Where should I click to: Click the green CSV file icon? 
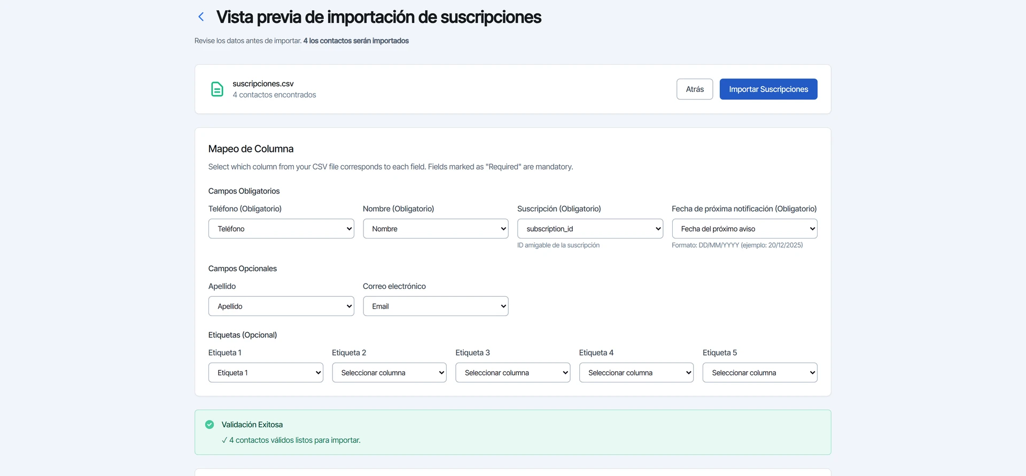click(217, 89)
